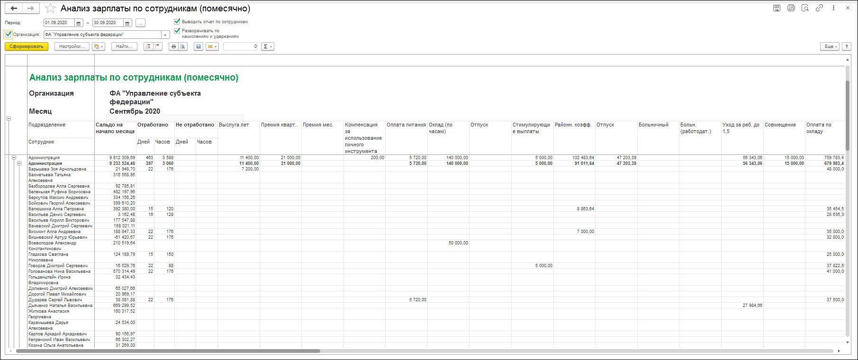Open period selection ellipsis button

pos(140,23)
